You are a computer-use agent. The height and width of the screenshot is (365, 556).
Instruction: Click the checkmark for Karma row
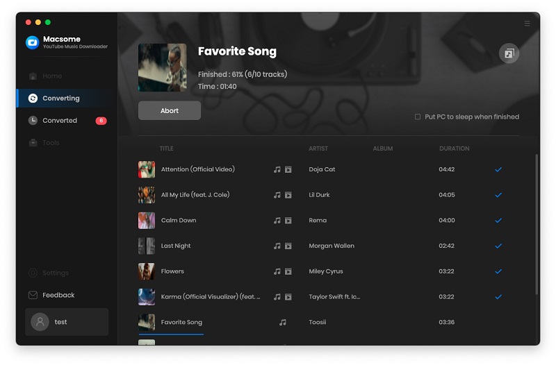click(498, 297)
